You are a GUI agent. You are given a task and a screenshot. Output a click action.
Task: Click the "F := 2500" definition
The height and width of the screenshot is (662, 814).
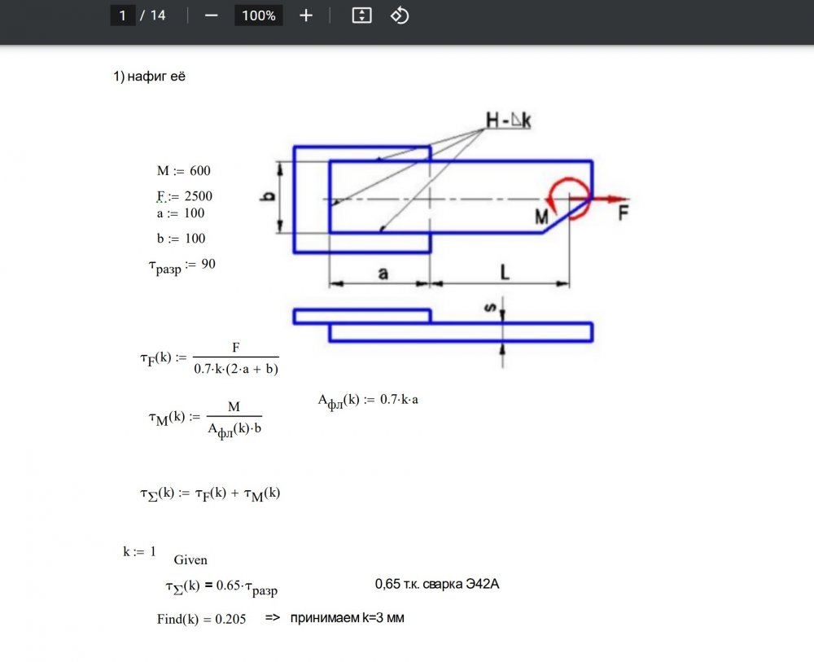[184, 196]
